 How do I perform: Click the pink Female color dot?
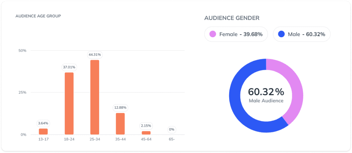(x=213, y=34)
